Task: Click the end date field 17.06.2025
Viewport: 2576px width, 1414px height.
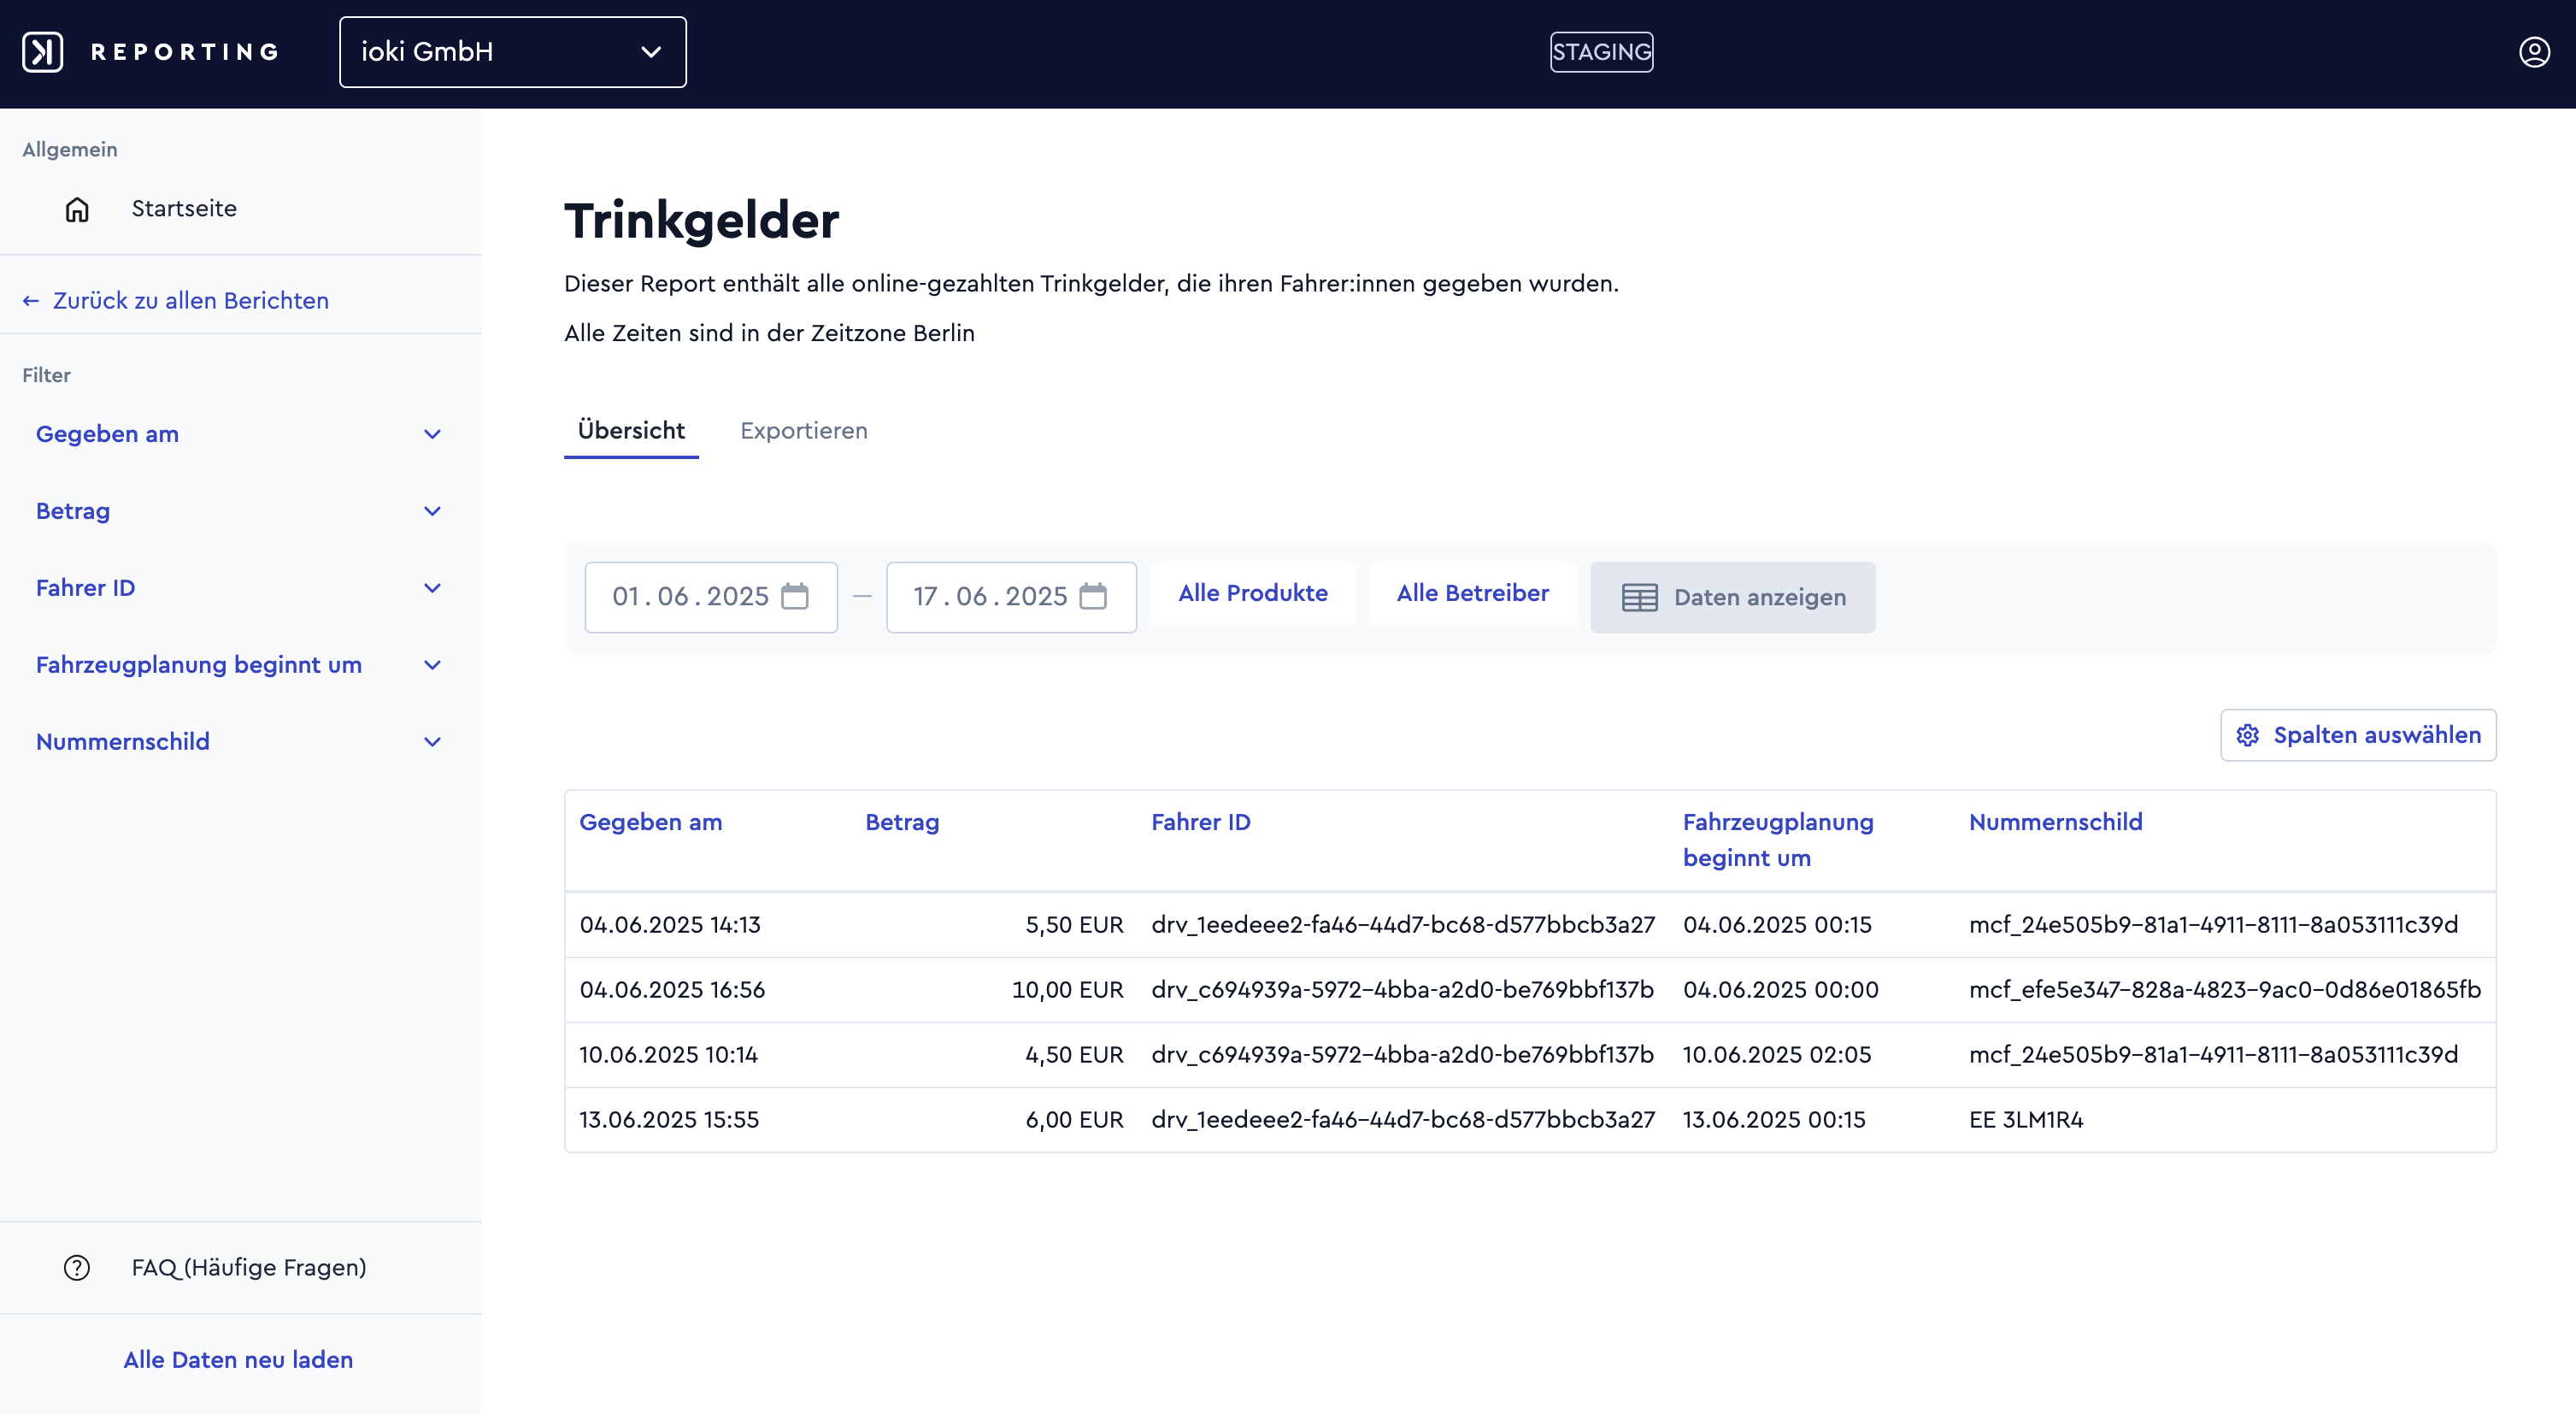Action: (1011, 597)
